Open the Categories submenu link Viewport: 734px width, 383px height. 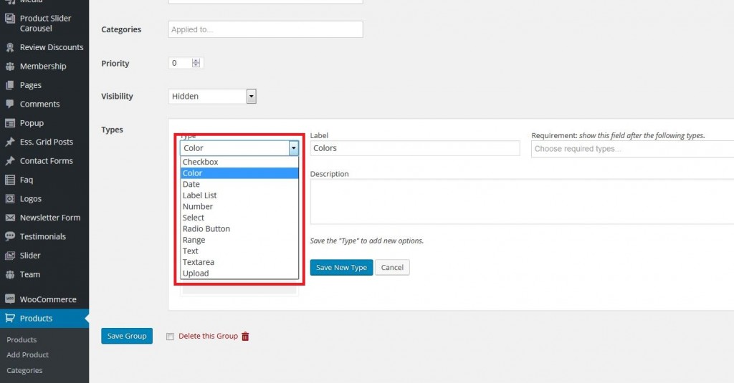24,370
